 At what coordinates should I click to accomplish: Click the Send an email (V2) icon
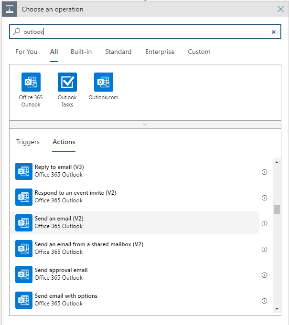24,223
